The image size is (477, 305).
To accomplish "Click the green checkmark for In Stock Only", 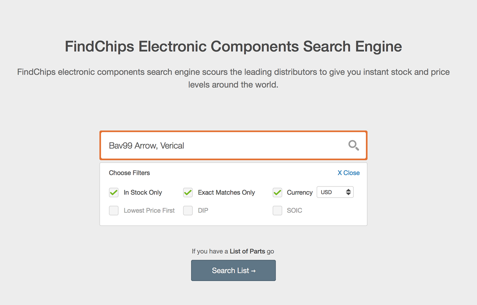I will click(x=113, y=192).
